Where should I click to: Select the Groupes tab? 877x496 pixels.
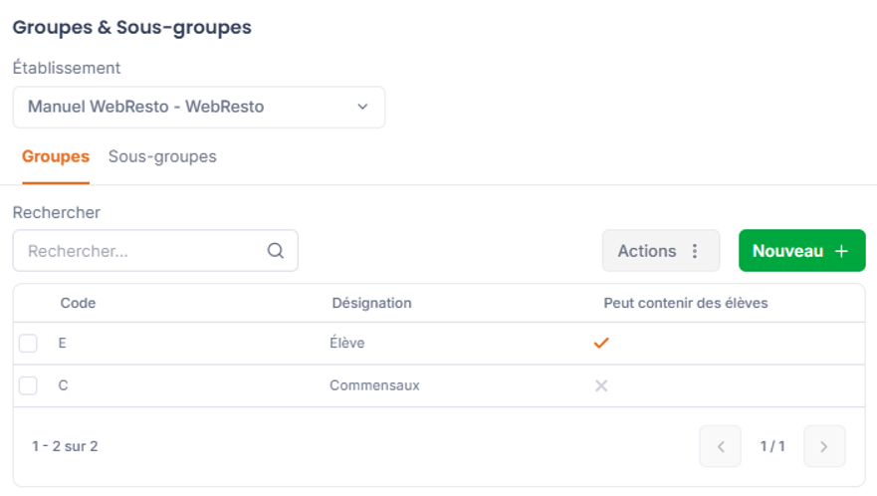pos(56,156)
